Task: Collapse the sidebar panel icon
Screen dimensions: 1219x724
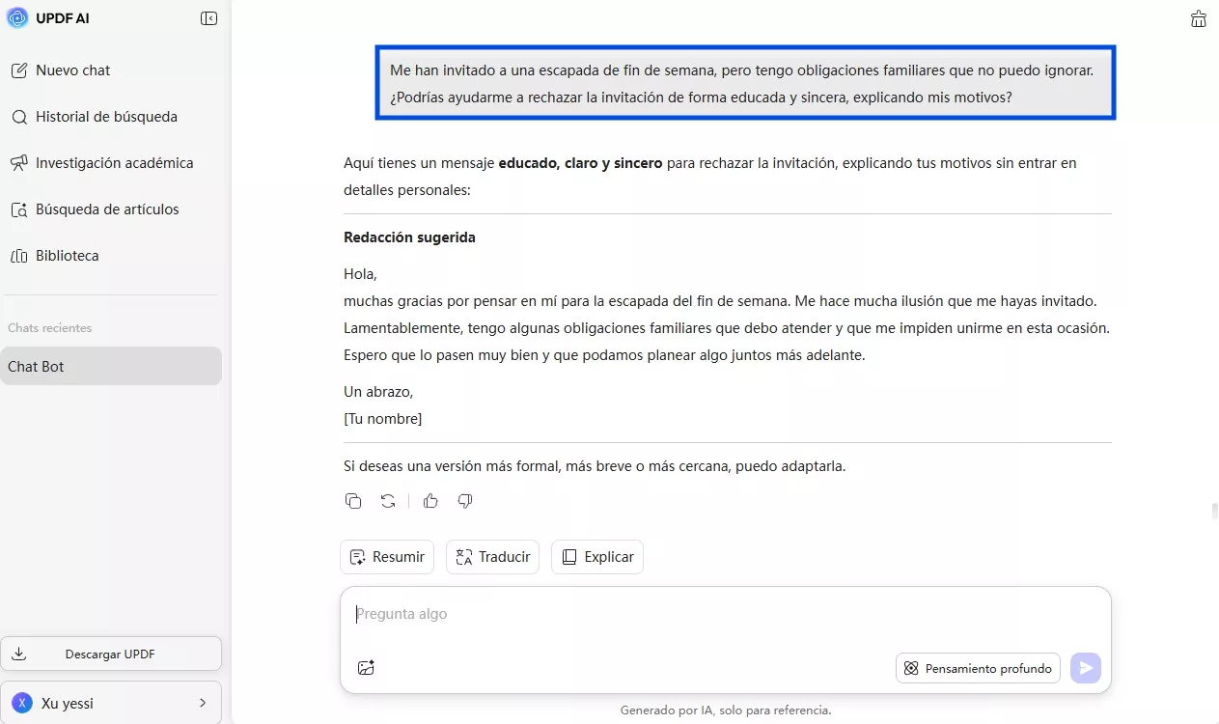Action: [x=208, y=18]
